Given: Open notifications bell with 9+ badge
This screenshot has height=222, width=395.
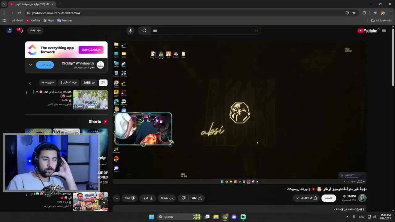Looking at the screenshot, I should point(20,30).
